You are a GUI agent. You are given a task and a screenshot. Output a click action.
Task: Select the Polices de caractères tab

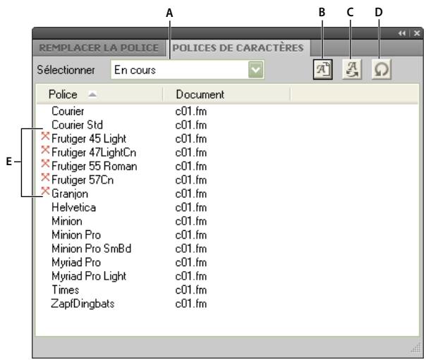click(238, 48)
